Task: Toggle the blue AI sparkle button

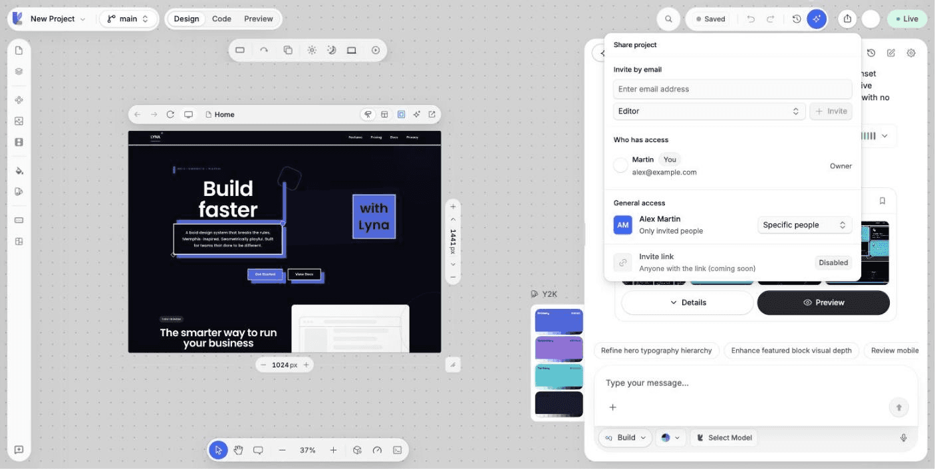Action: pos(817,19)
